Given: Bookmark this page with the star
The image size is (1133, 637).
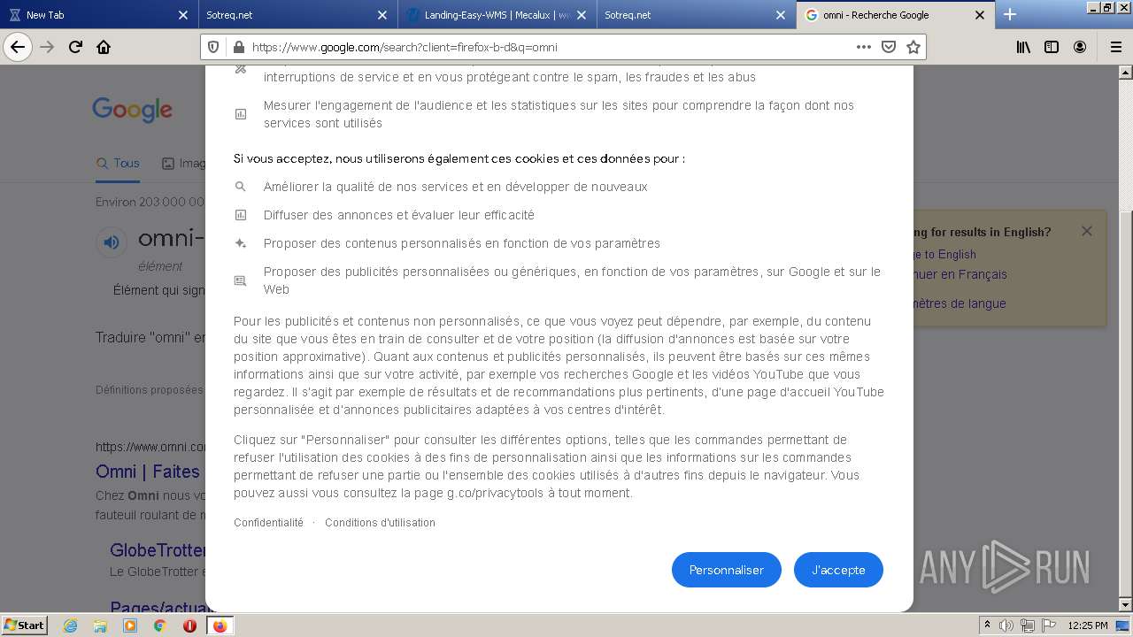Looking at the screenshot, I should tap(913, 47).
